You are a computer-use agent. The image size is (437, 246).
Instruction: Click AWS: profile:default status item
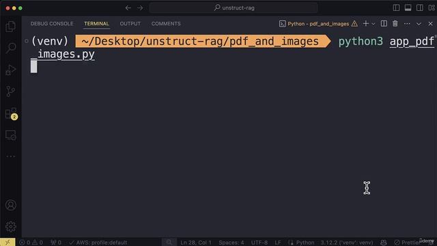pyautogui.click(x=98, y=243)
